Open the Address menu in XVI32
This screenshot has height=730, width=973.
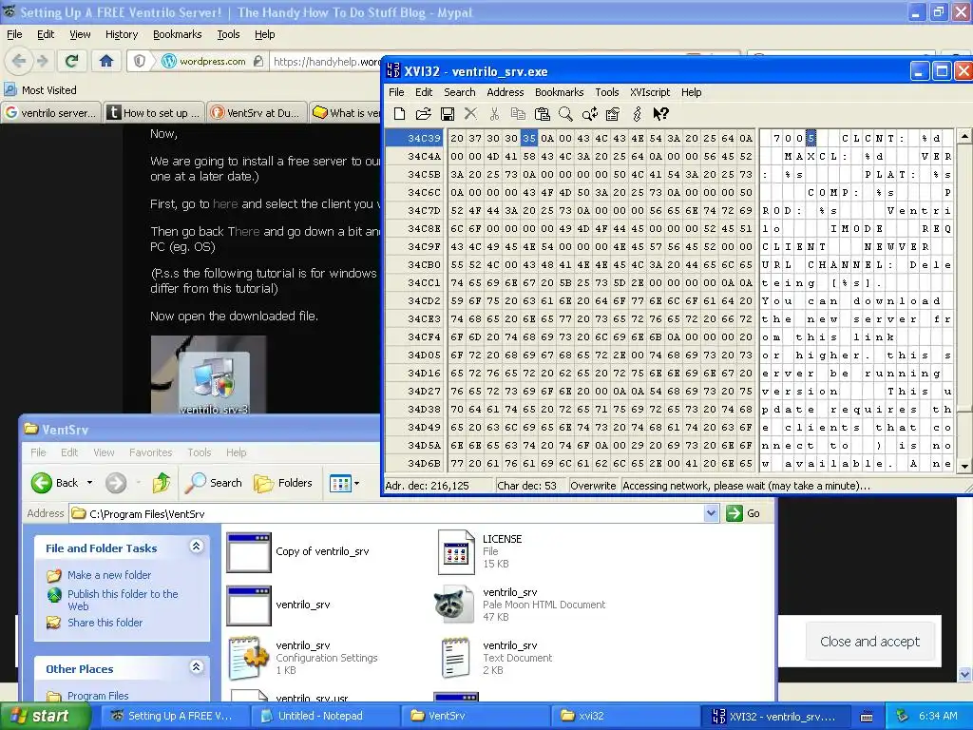tap(505, 92)
